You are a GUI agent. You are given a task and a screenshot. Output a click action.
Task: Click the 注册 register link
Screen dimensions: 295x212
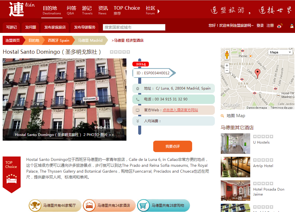[270, 26]
